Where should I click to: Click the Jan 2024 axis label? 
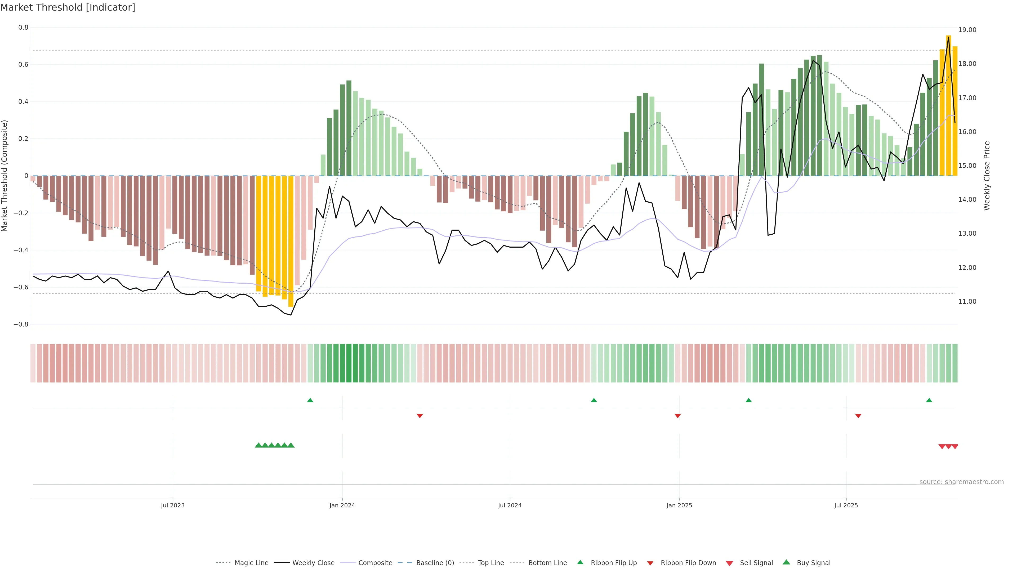coord(342,505)
